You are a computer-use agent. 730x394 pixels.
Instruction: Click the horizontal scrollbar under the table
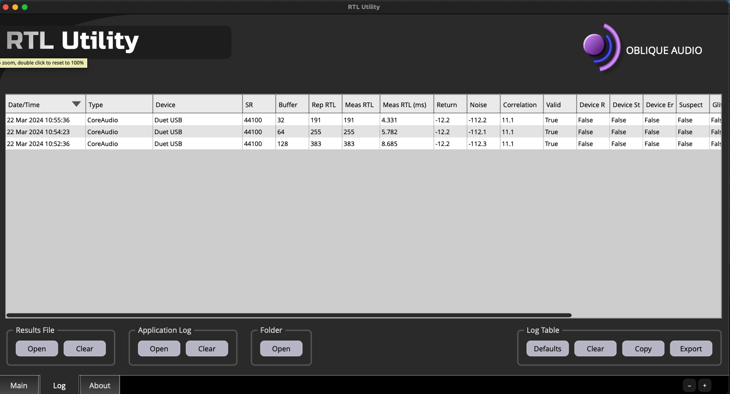pyautogui.click(x=289, y=315)
